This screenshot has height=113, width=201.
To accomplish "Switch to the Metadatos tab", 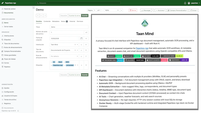I will [56, 21].
